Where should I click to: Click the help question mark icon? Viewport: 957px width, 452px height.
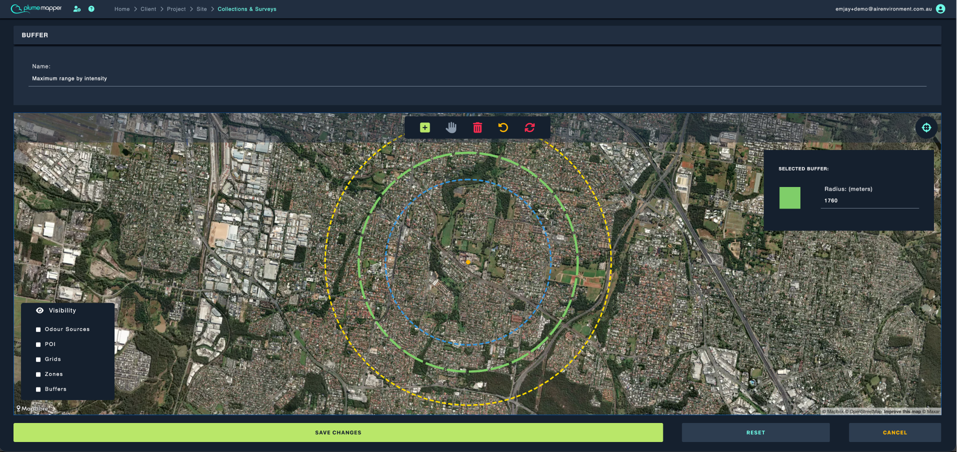click(92, 9)
